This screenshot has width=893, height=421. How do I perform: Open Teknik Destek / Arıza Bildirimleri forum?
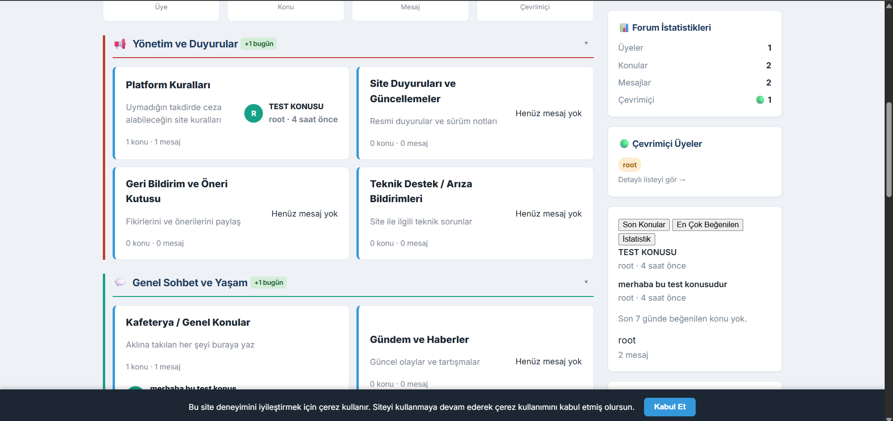tap(421, 191)
